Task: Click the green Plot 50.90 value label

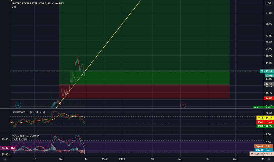Action: [265, 126]
